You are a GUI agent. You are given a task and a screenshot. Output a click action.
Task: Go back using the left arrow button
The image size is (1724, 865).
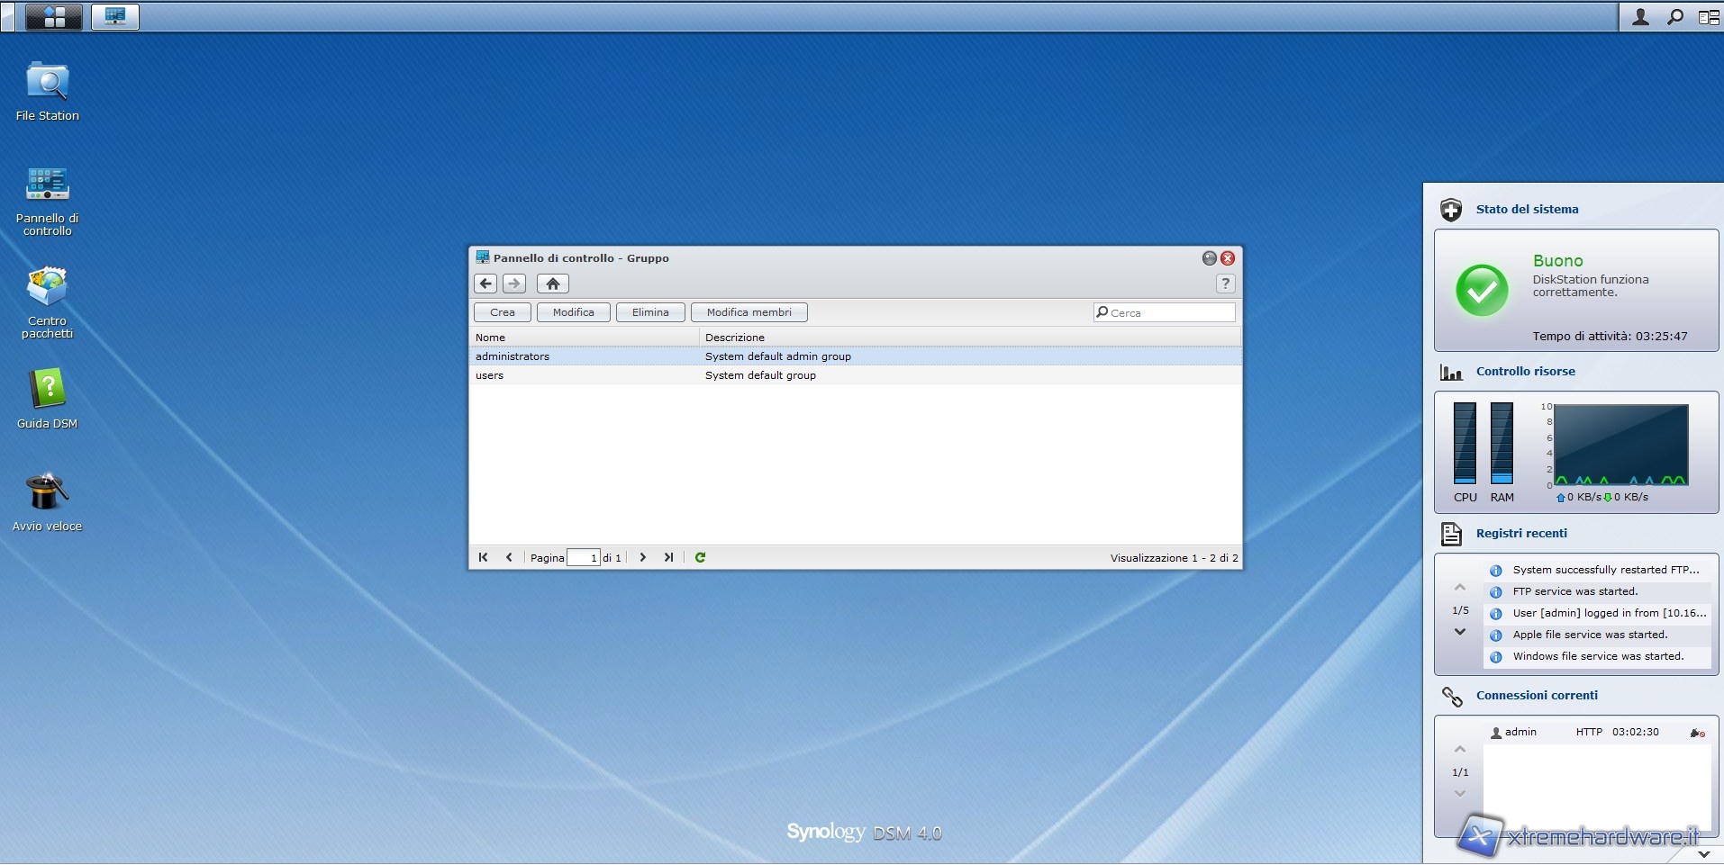tap(485, 284)
